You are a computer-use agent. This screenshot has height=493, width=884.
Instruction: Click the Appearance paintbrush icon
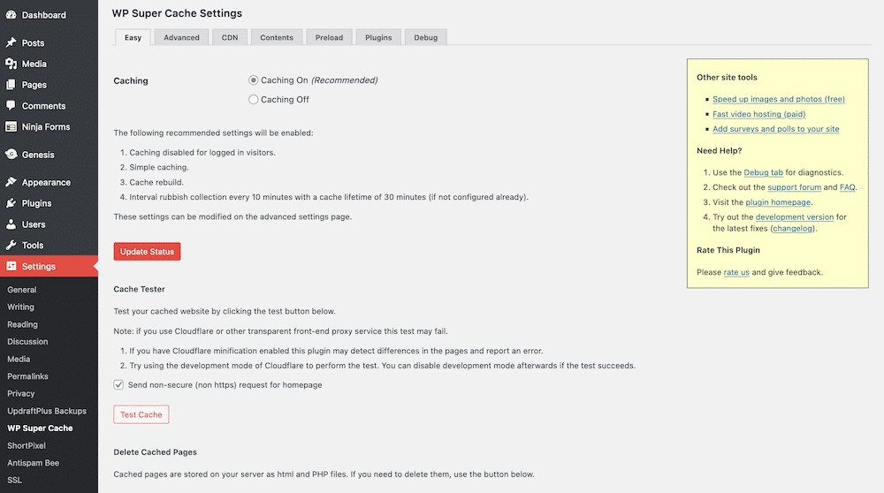tap(11, 182)
